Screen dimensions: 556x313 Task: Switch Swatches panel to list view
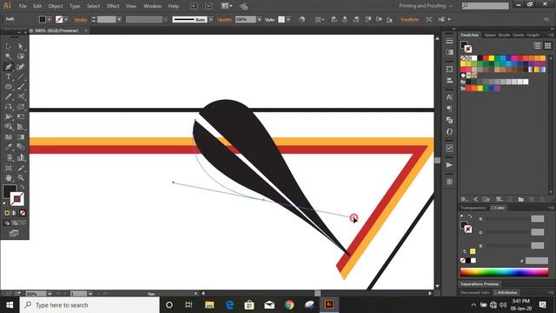pyautogui.click(x=538, y=45)
